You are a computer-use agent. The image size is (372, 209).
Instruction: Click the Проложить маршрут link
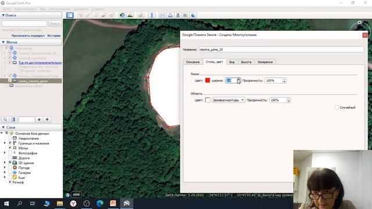pyautogui.click(x=28, y=35)
